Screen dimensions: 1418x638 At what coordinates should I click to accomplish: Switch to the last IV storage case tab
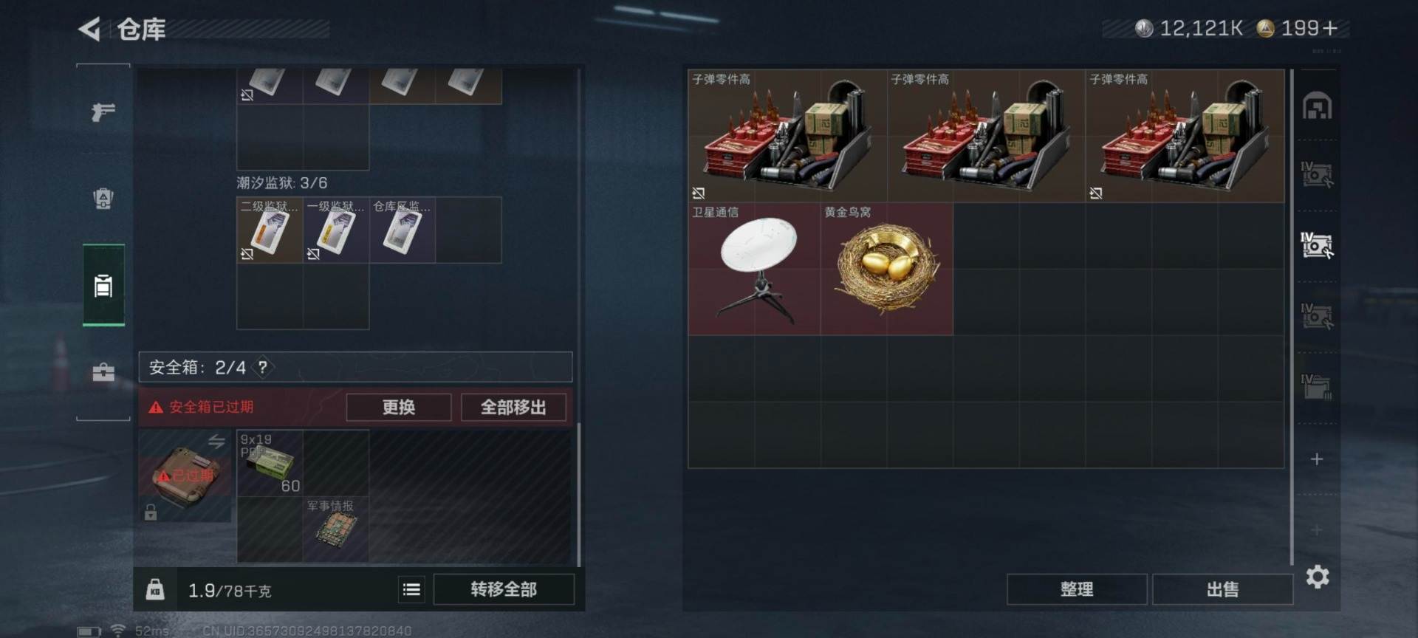coord(1317,387)
